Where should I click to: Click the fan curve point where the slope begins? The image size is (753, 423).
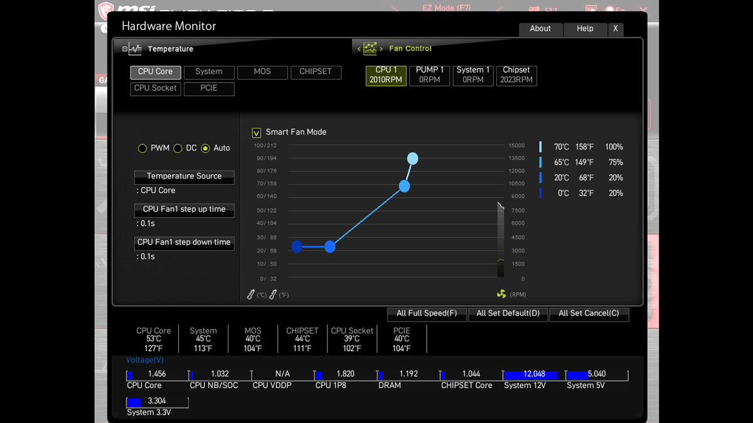pyautogui.click(x=330, y=247)
